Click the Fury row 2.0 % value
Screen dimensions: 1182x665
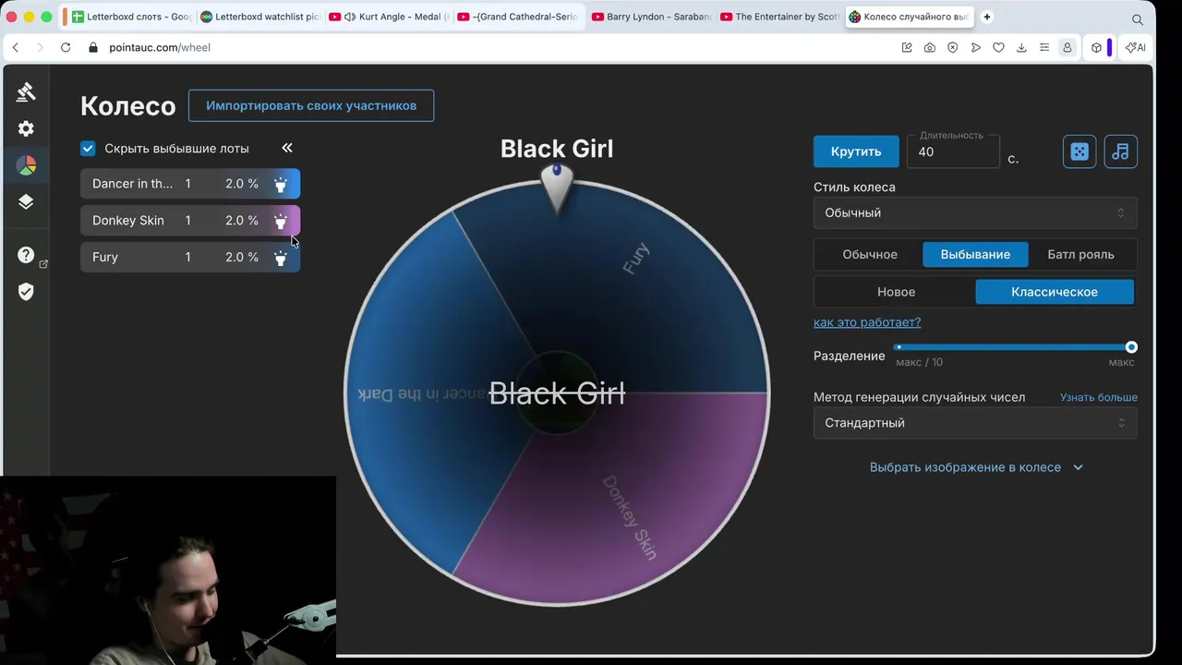(242, 258)
